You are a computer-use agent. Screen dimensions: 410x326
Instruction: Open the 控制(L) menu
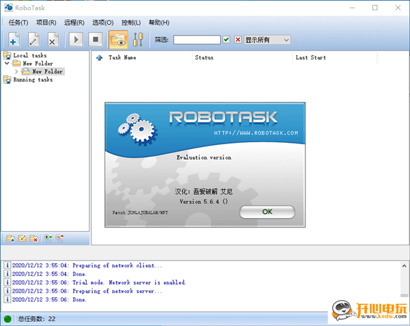(x=131, y=23)
